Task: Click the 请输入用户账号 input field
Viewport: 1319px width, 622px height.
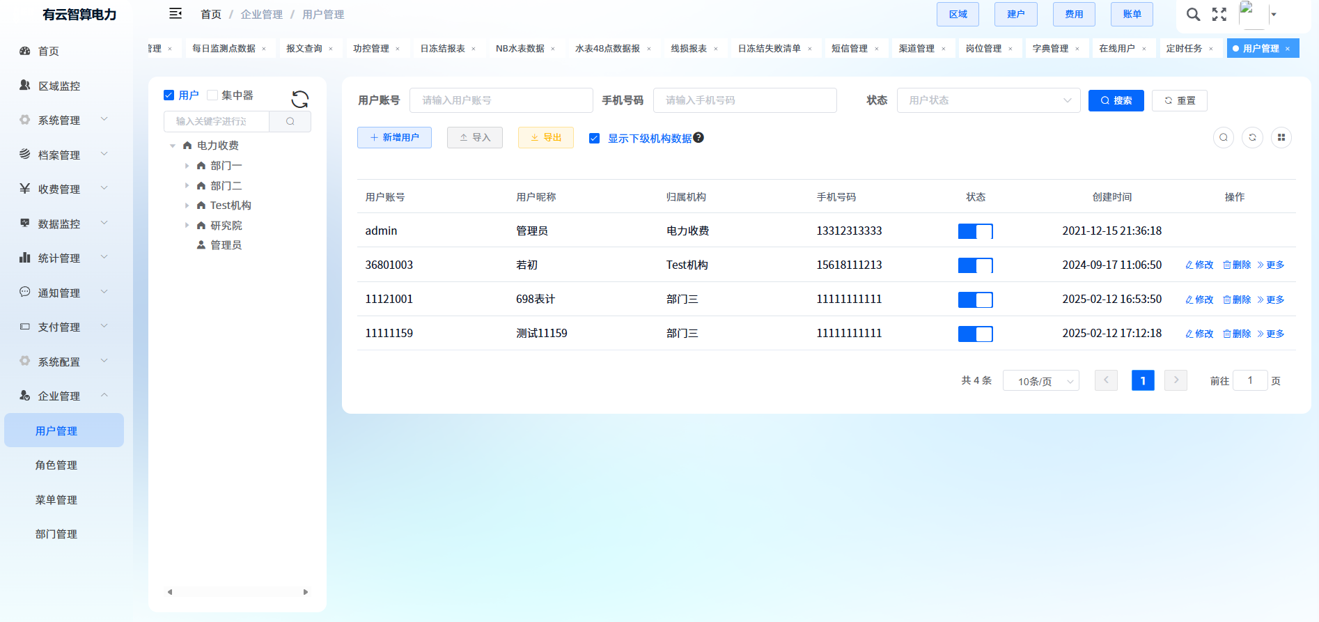Action: pos(501,100)
